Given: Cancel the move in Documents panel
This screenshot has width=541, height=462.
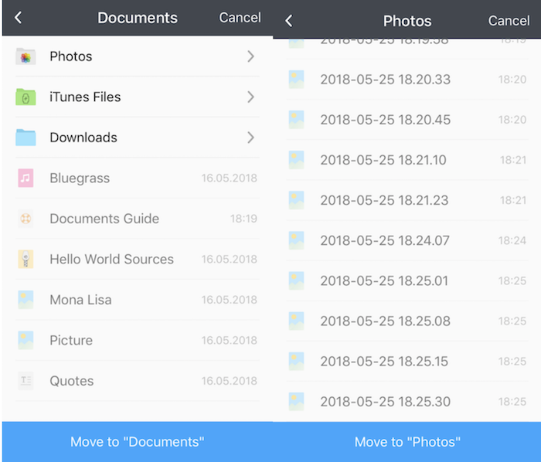Looking at the screenshot, I should (x=240, y=18).
